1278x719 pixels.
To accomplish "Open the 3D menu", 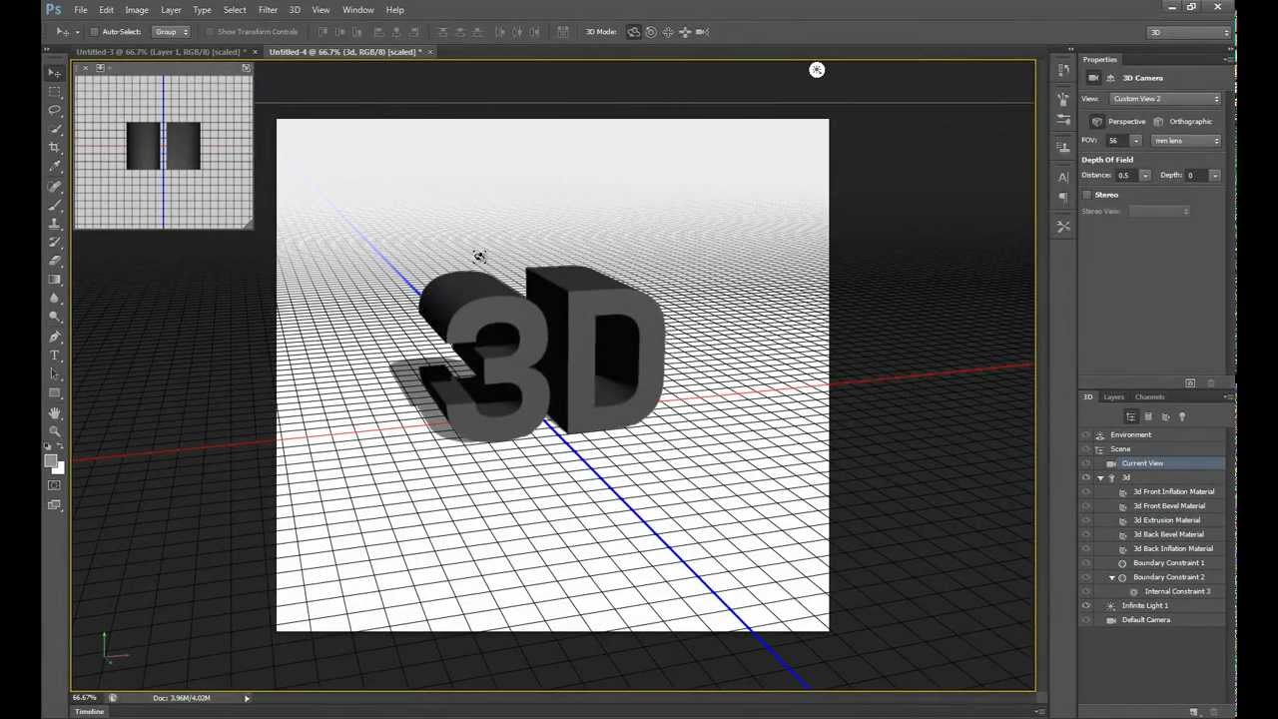I will tap(295, 9).
